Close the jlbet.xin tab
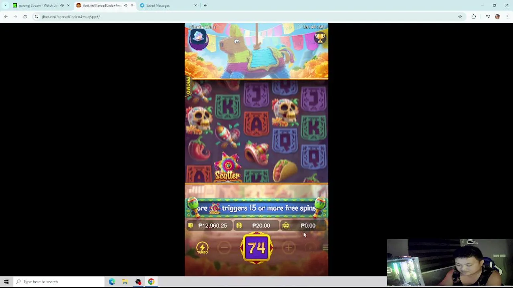Image resolution: width=513 pixels, height=288 pixels. (132, 6)
